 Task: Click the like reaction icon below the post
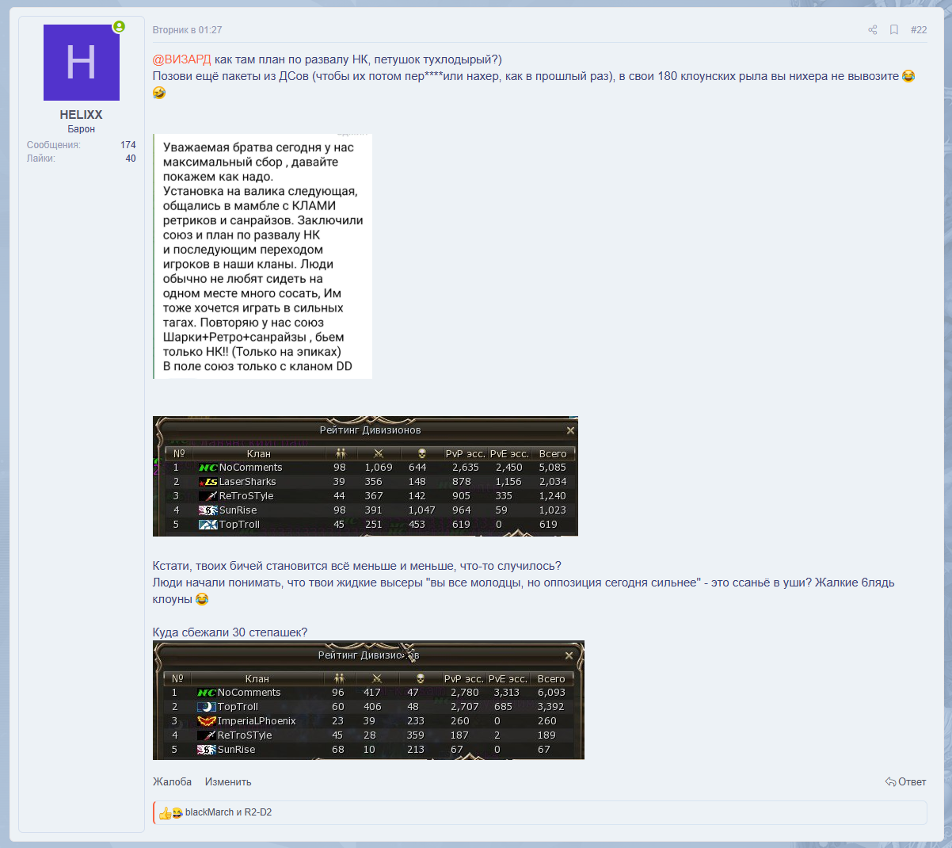165,813
